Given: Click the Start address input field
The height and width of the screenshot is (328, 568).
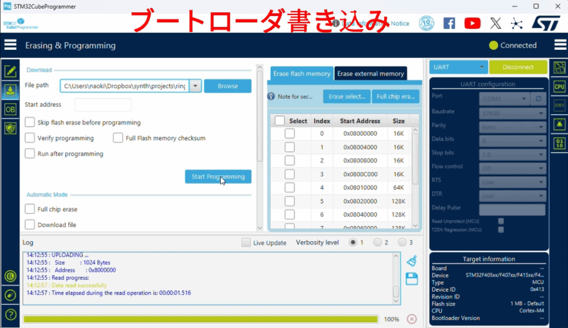Looking at the screenshot, I should (103, 105).
